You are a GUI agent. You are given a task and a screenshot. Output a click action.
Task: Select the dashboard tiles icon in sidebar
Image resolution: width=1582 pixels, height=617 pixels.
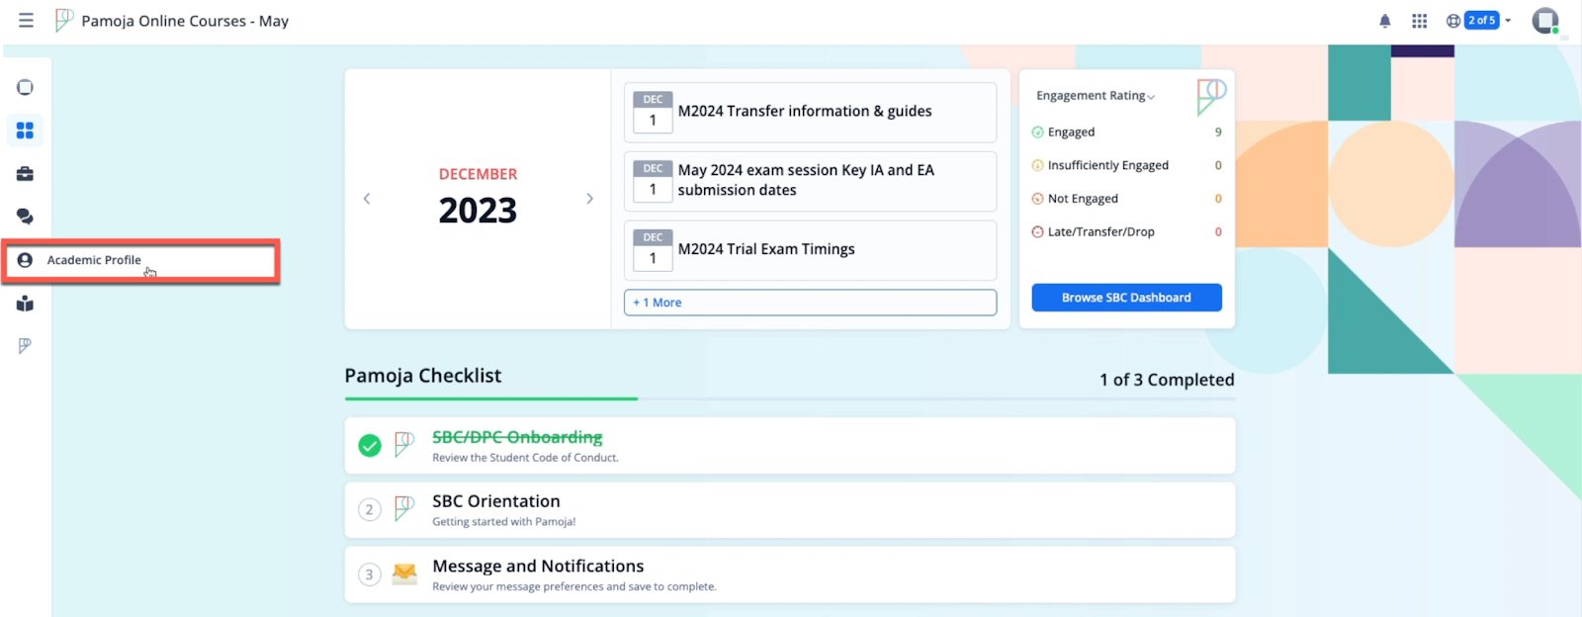[x=25, y=131]
